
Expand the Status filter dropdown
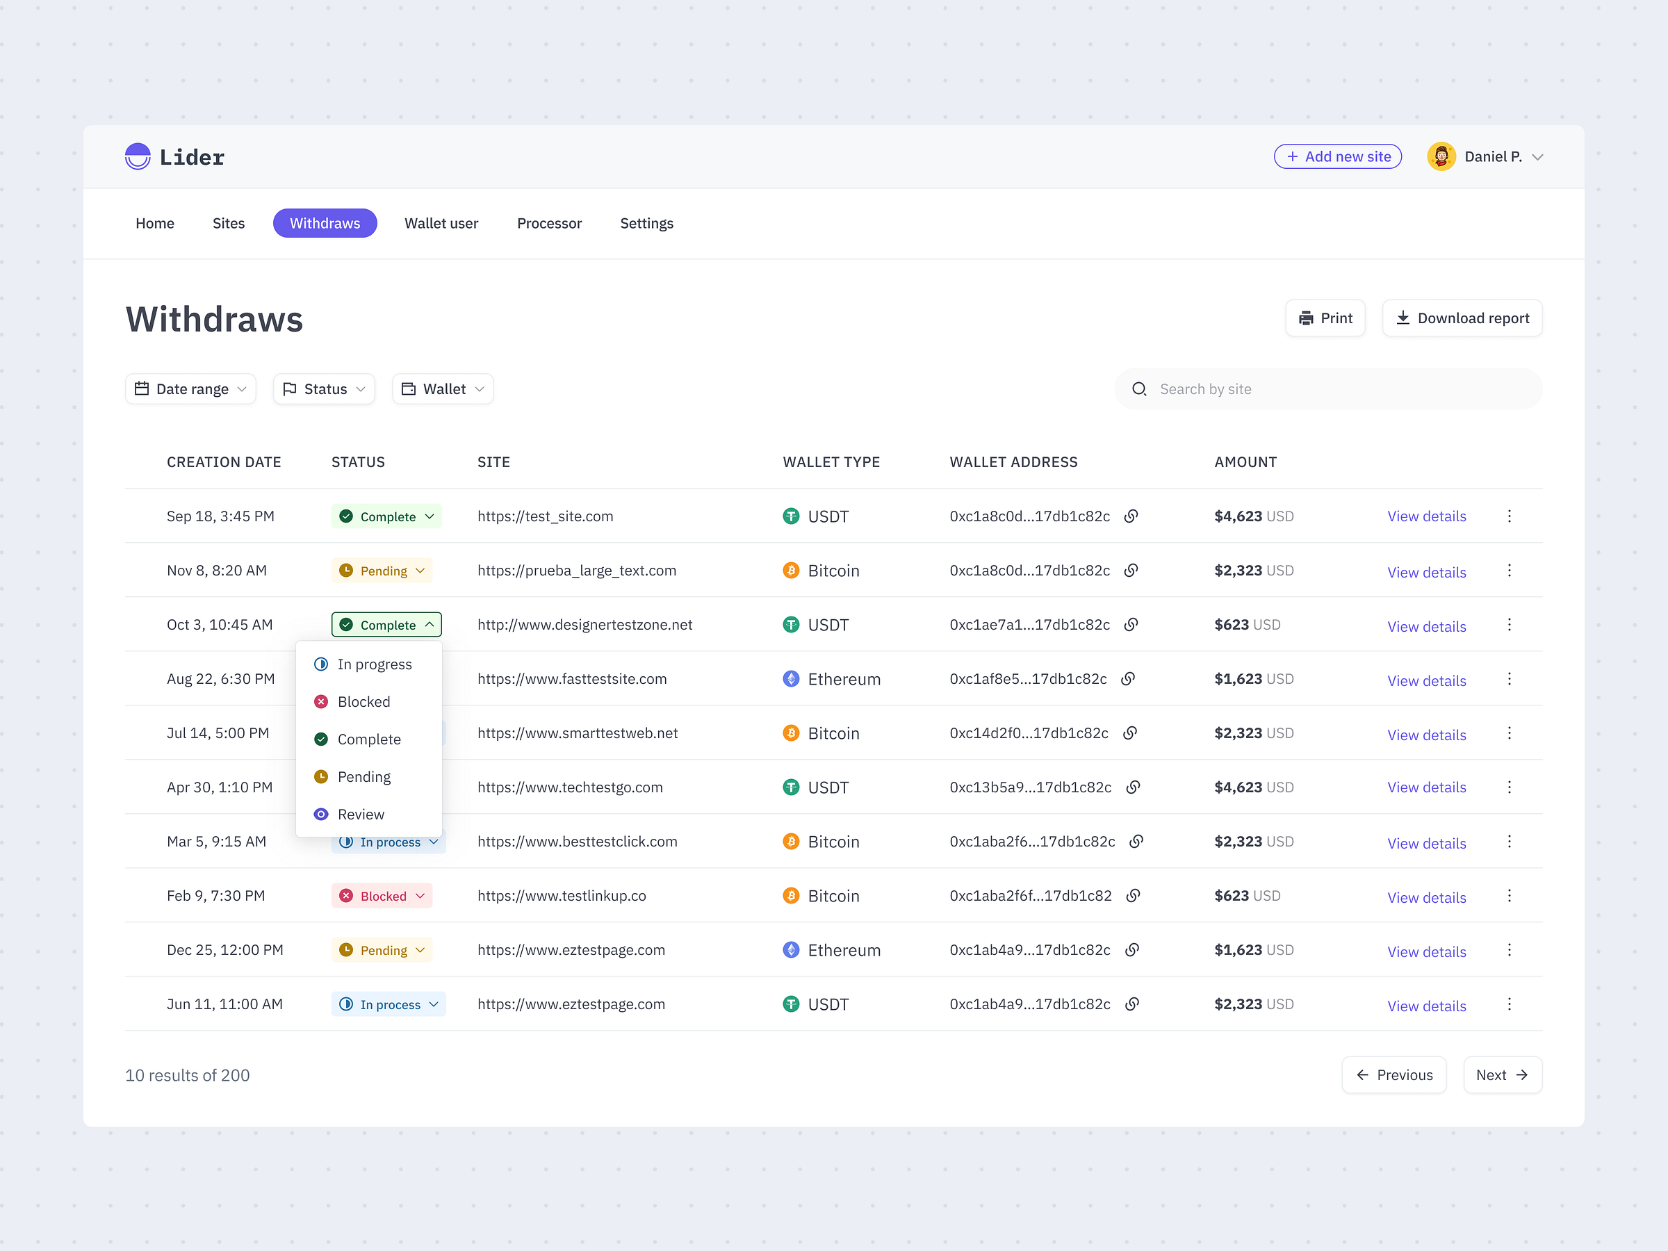pos(323,389)
